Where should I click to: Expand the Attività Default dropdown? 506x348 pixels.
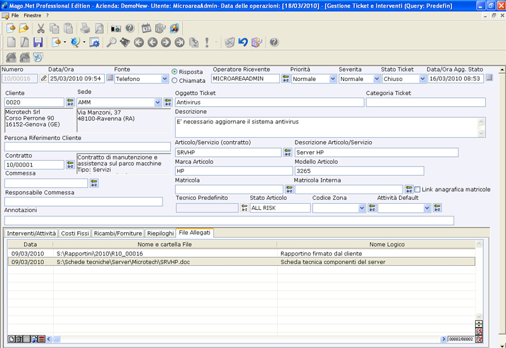pos(427,208)
